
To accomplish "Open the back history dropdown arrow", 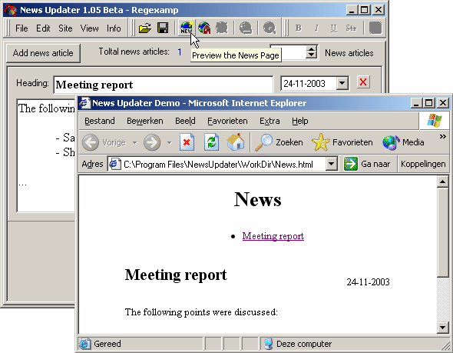I will pyautogui.click(x=134, y=142).
